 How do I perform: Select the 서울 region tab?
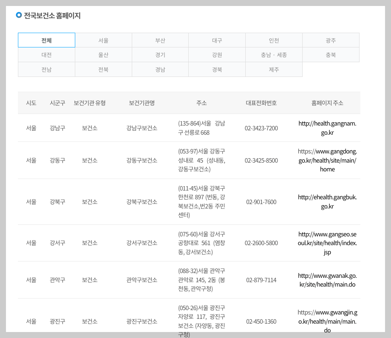pos(104,40)
